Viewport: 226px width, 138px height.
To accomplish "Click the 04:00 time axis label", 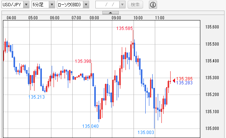I will point(11,18).
